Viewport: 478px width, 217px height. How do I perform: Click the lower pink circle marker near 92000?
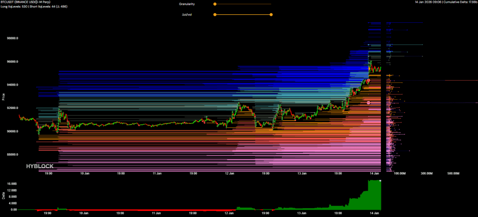coord(369,102)
